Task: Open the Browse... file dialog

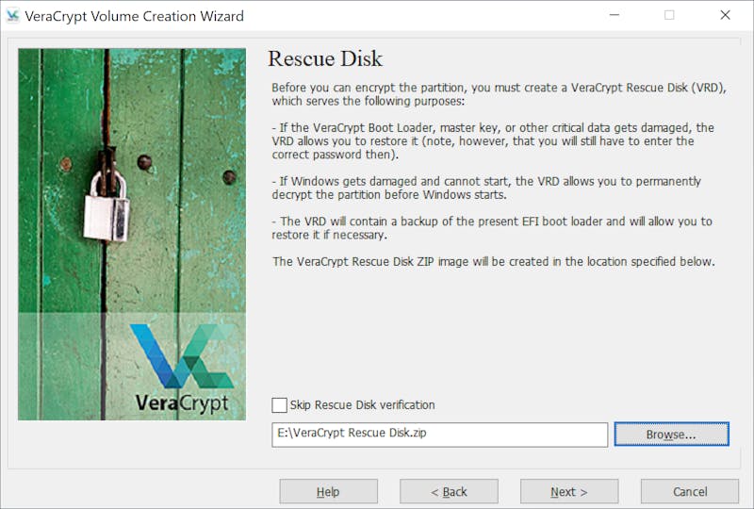Action: pos(671,434)
